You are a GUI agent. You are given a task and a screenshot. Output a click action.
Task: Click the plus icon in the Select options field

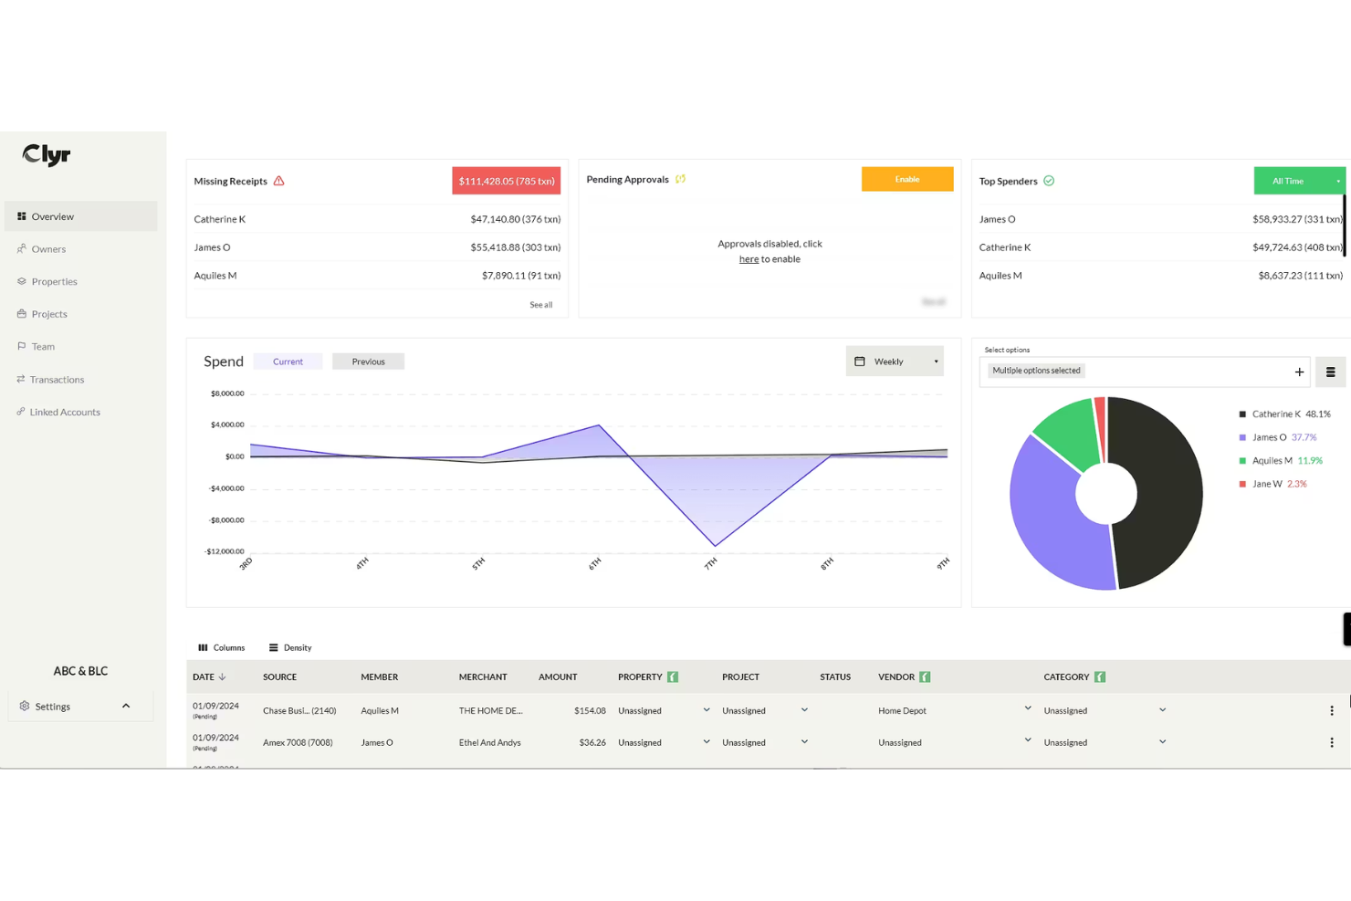[1298, 372]
